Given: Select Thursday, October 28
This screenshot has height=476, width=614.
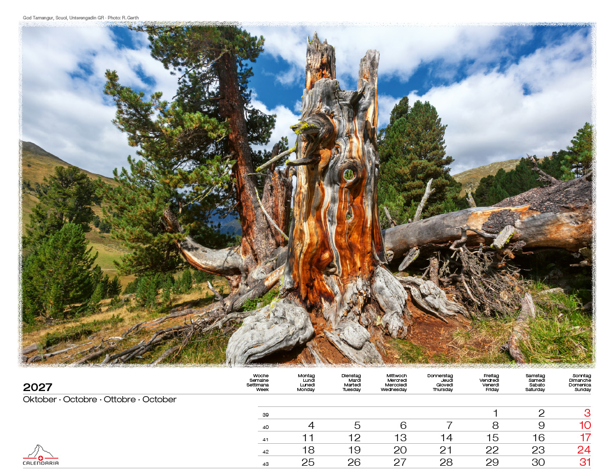Looking at the screenshot, I should coord(446,462).
